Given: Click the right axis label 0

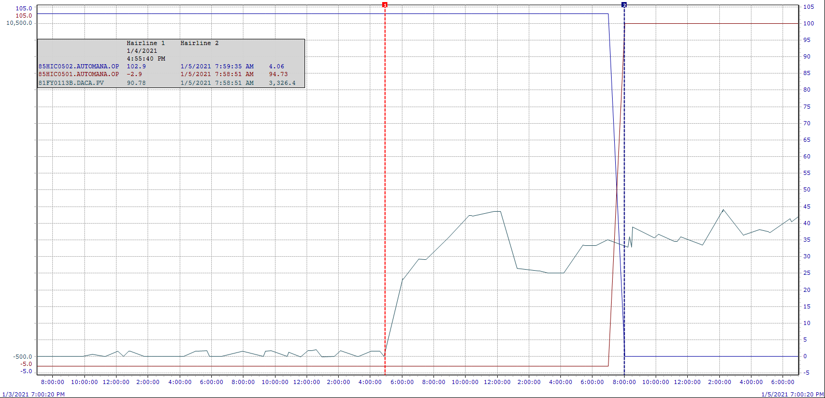Looking at the screenshot, I should pos(805,356).
